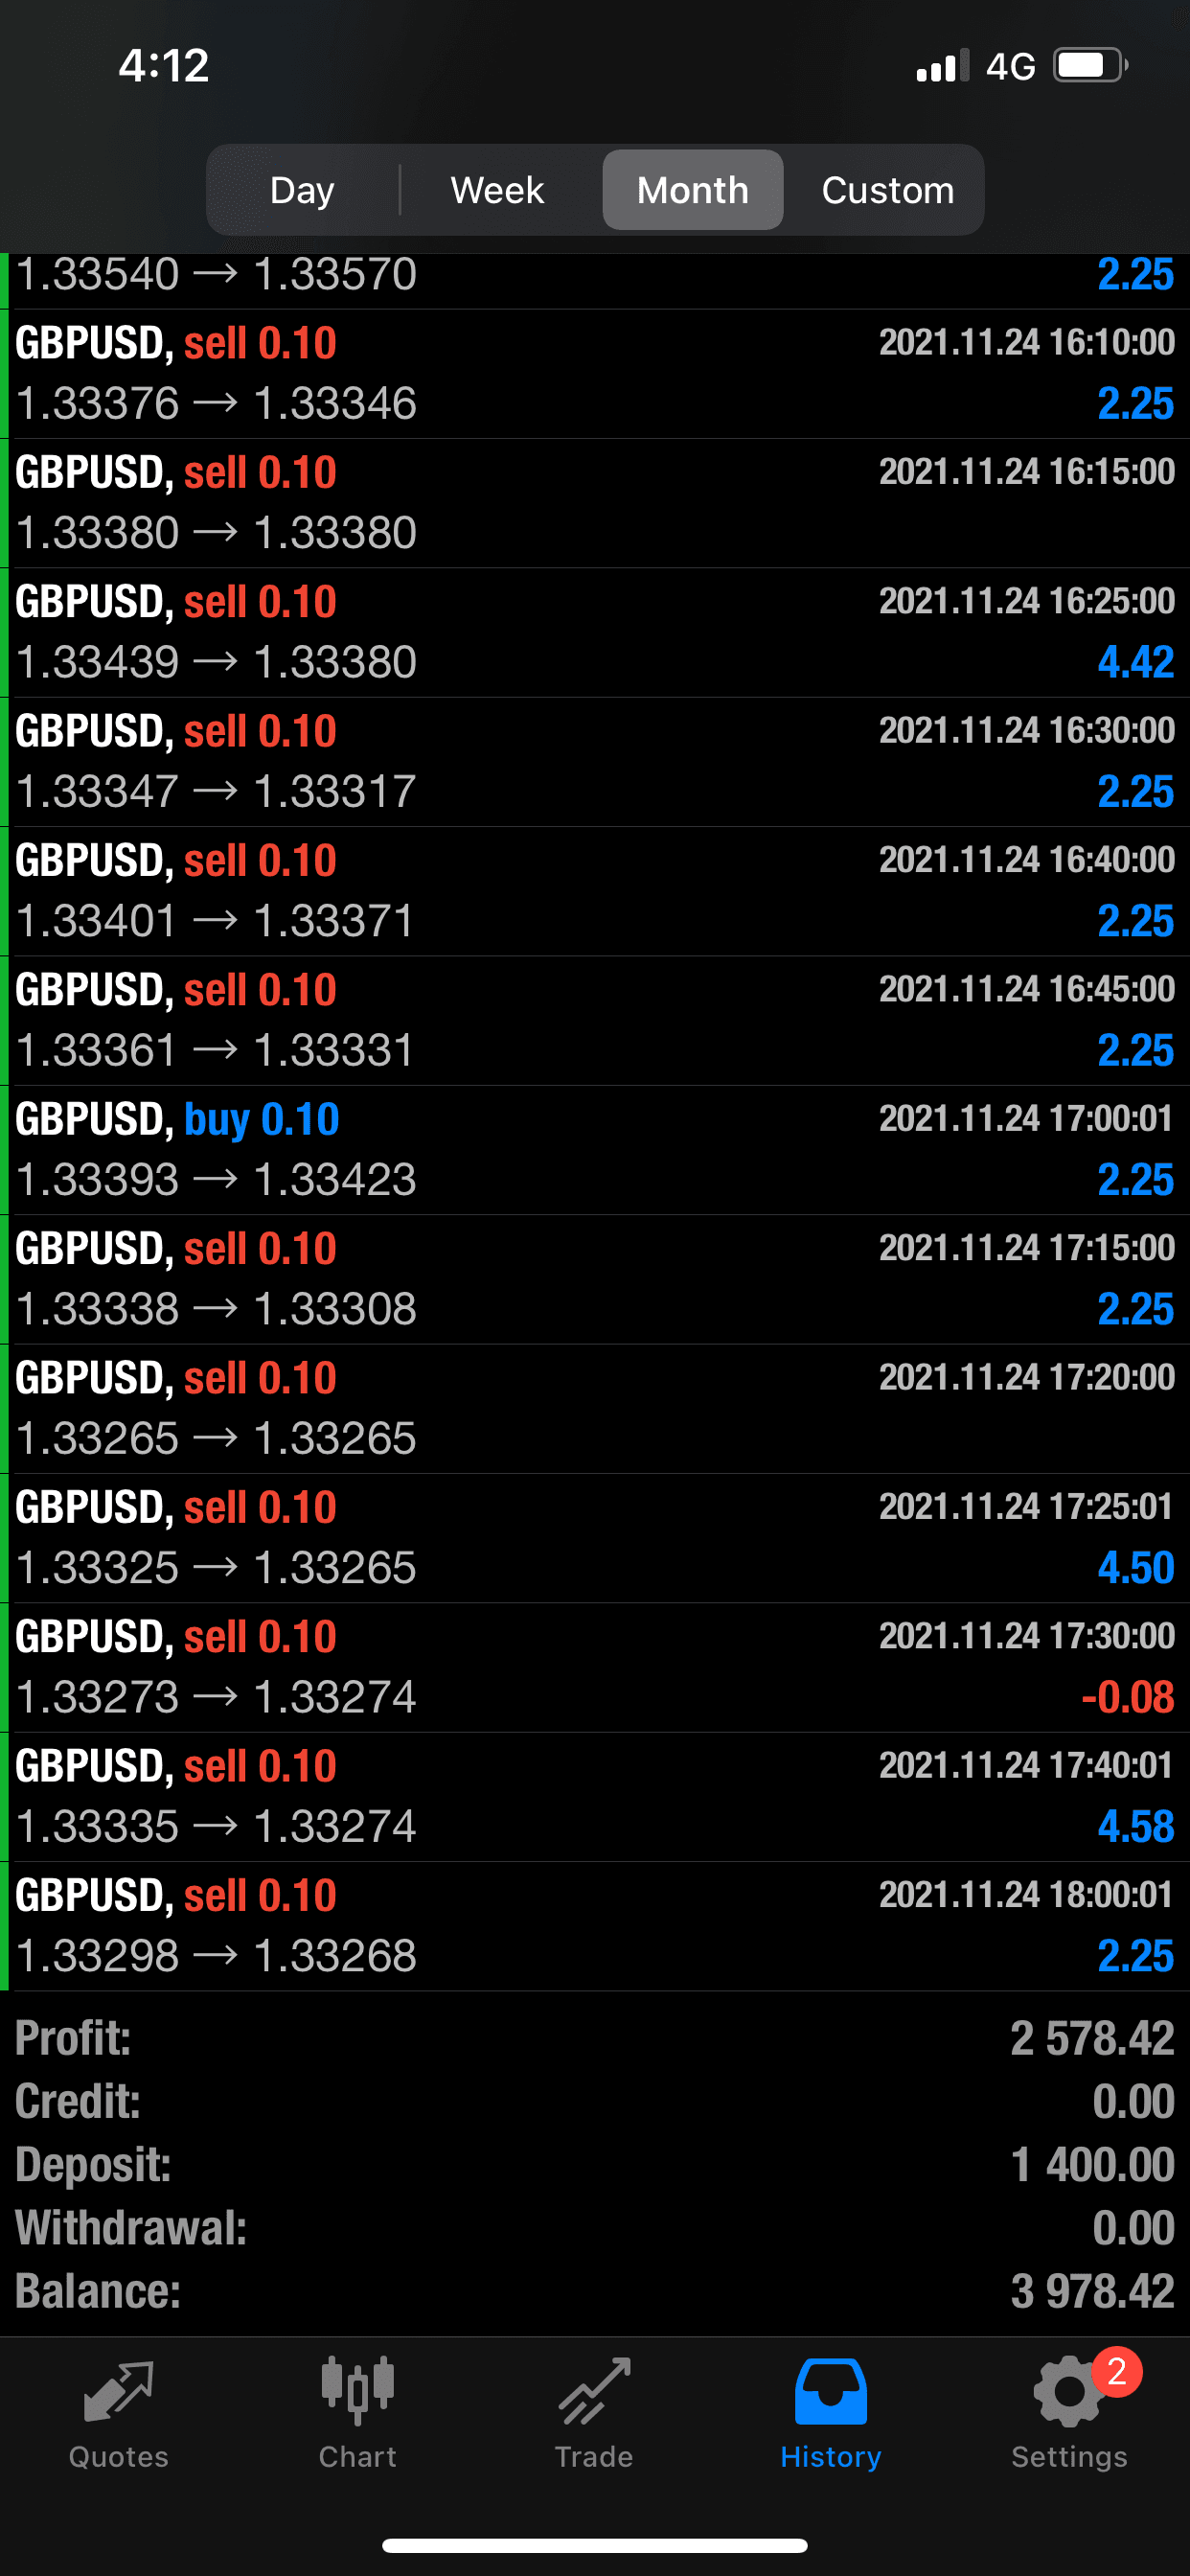Select the Month period segment

[x=692, y=190]
